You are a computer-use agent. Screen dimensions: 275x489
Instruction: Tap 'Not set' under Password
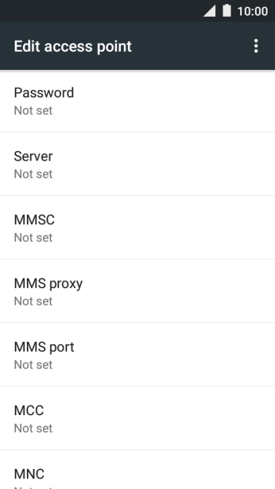[x=33, y=110]
